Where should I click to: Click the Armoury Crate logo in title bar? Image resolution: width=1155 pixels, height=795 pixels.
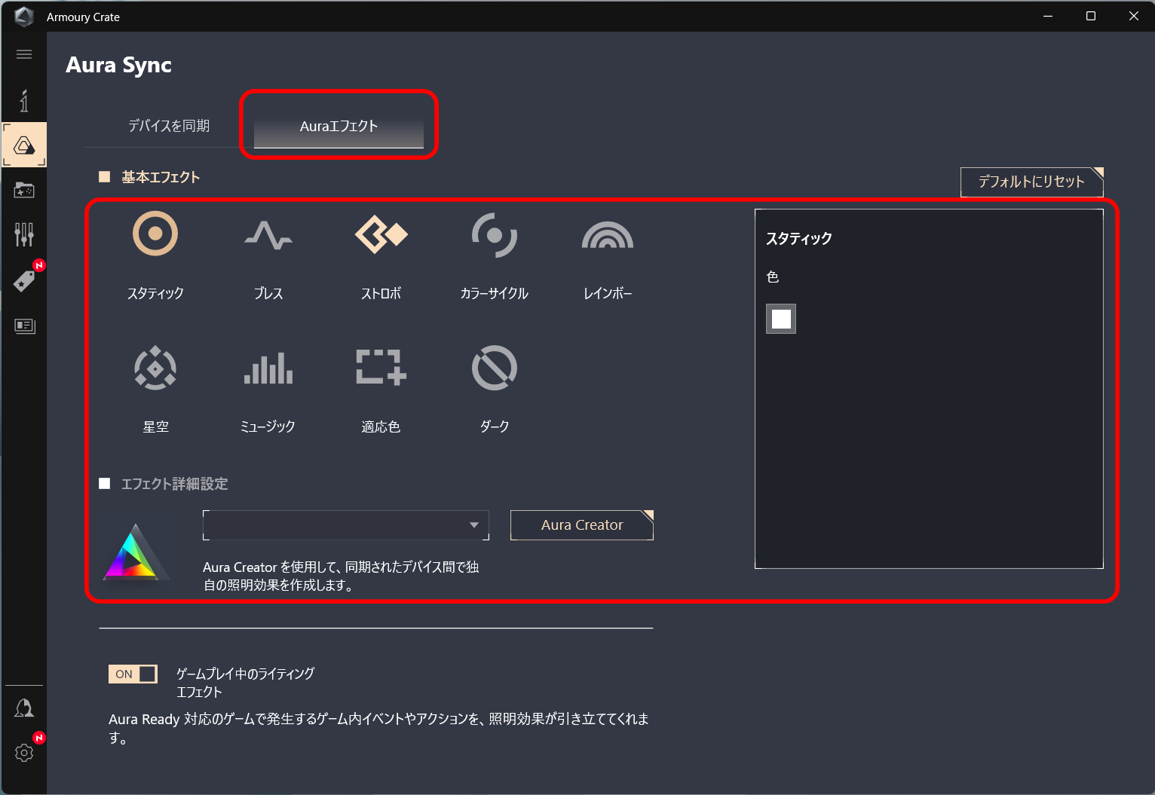click(24, 17)
